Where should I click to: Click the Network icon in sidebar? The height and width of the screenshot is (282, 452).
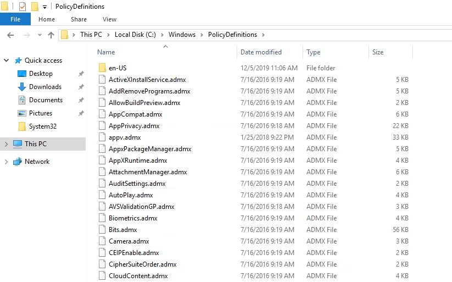point(17,162)
